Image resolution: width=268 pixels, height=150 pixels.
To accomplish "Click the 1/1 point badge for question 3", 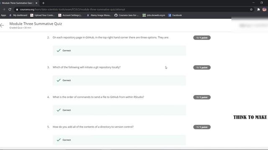I will (202, 67).
